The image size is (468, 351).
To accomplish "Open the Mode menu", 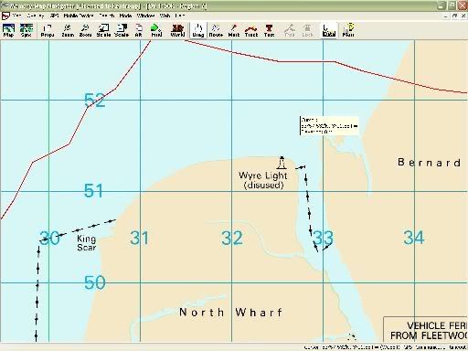I will tap(125, 16).
